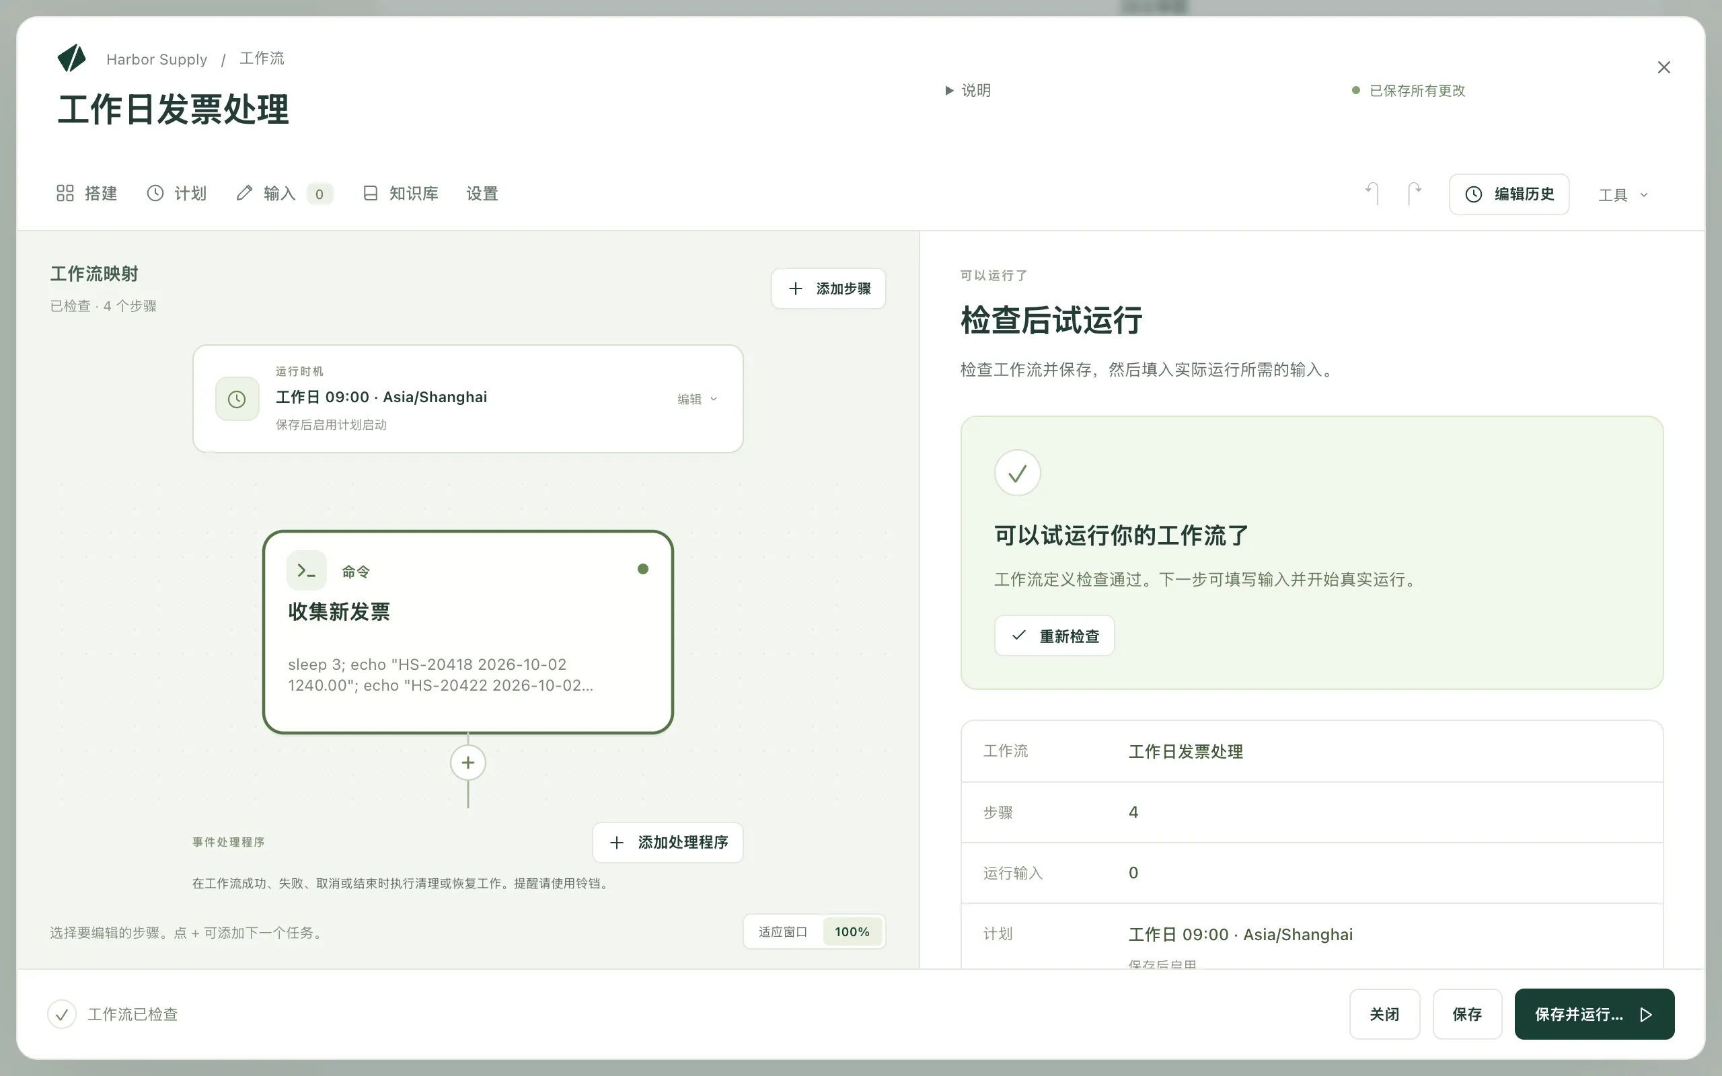Switch to the 计划 tab

coord(176,194)
